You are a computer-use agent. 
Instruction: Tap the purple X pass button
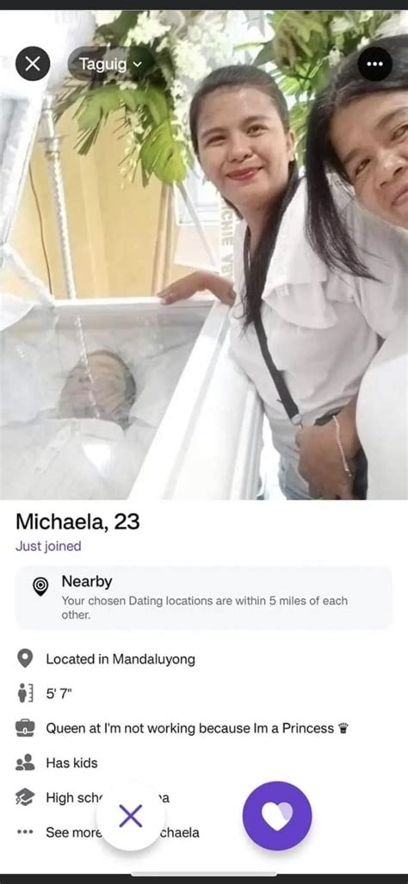(131, 816)
